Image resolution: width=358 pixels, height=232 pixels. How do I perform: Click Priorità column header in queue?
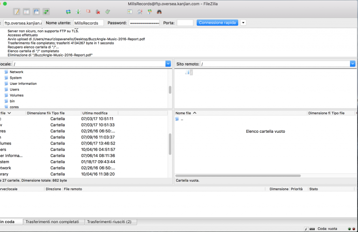pos(298,189)
